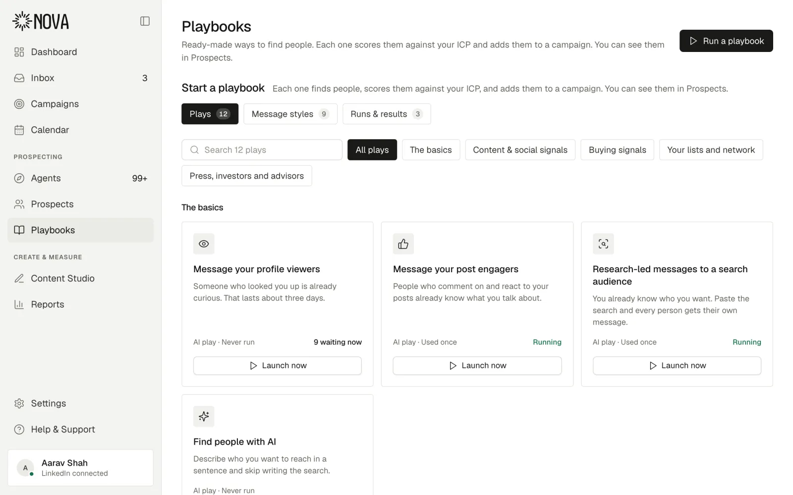Viewport: 793px width, 495px height.
Task: Filter plays by The basics
Action: (431, 150)
